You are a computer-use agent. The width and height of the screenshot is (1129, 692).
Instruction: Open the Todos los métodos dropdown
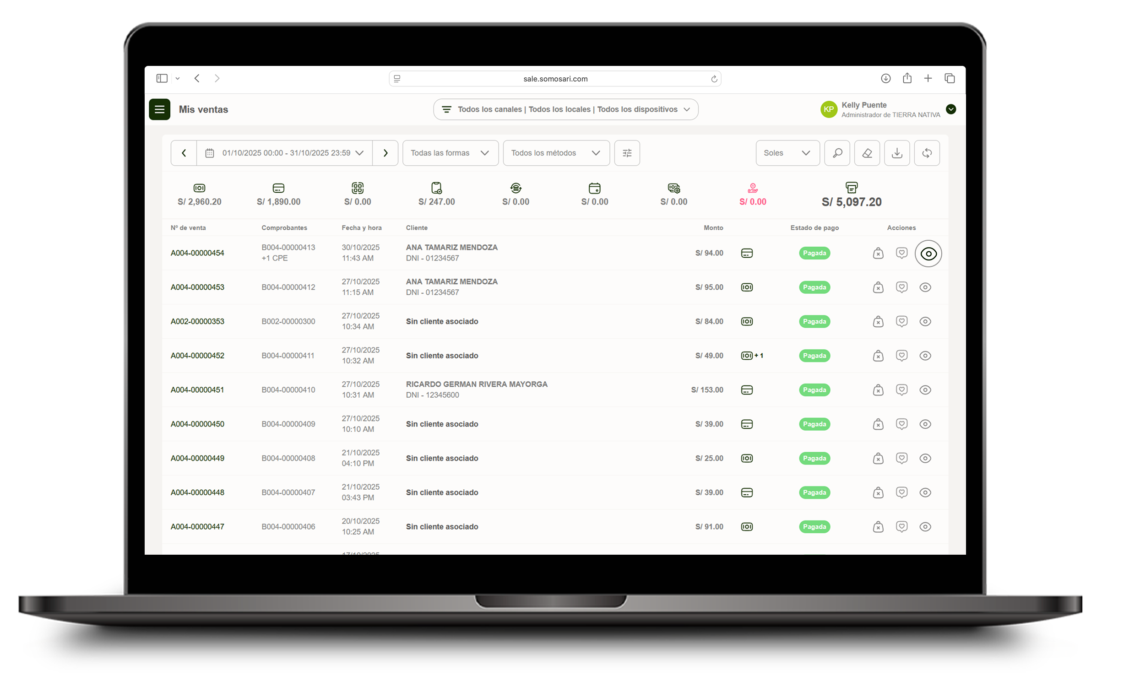point(556,153)
